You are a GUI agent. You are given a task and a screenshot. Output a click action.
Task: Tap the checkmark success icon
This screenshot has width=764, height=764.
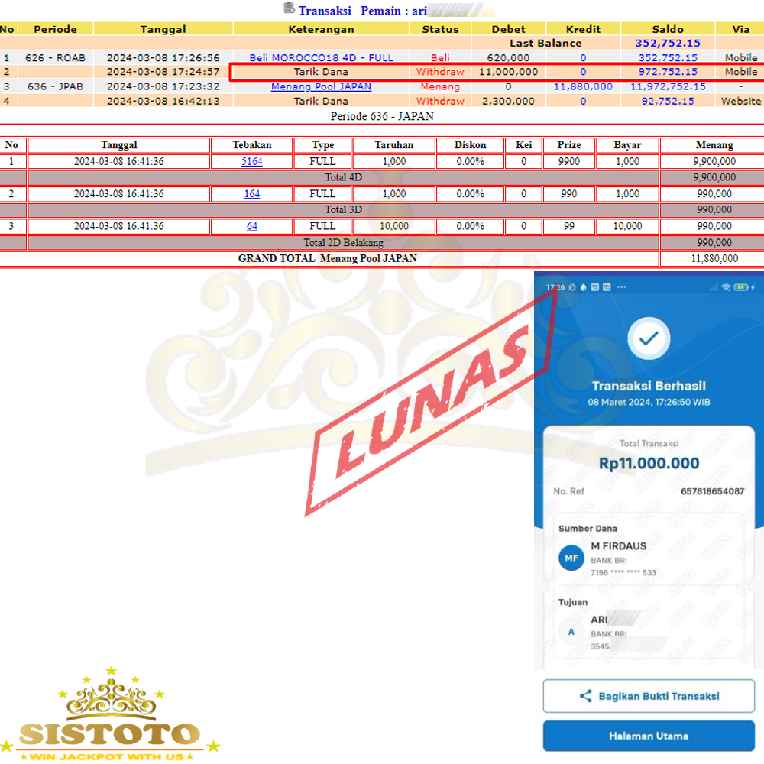tap(648, 338)
